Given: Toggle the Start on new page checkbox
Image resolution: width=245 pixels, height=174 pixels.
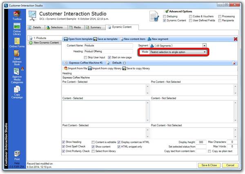Looking at the screenshot, I should click(x=109, y=57).
